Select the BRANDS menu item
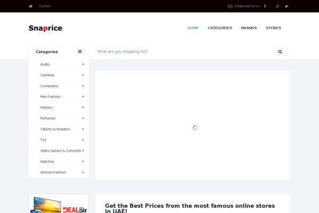 [x=249, y=28]
